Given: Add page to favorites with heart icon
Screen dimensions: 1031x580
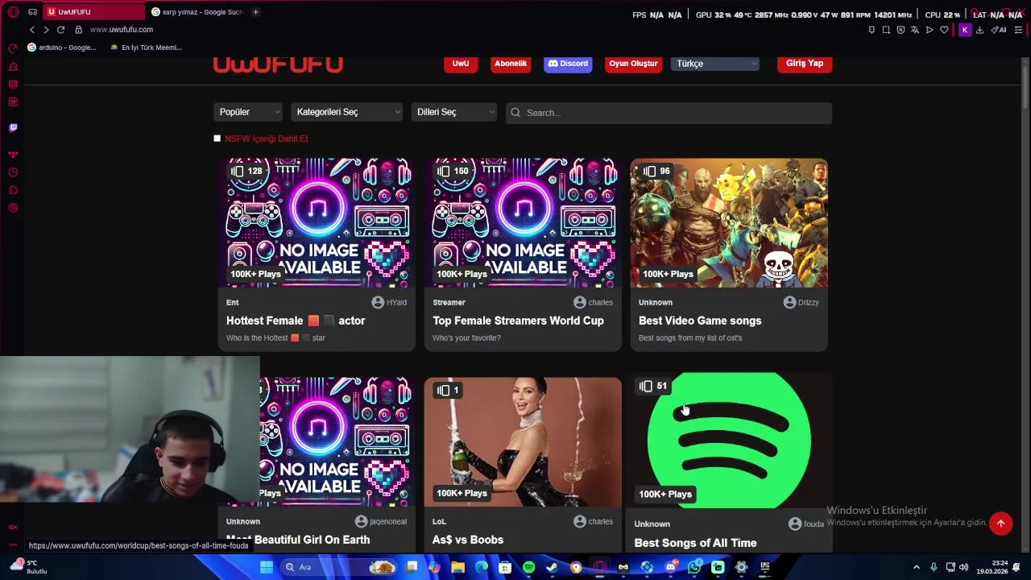Looking at the screenshot, I should 944,30.
